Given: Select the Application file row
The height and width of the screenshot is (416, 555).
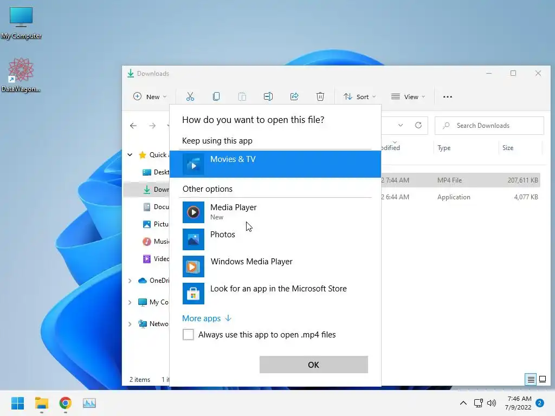Looking at the screenshot, I should tap(461, 197).
